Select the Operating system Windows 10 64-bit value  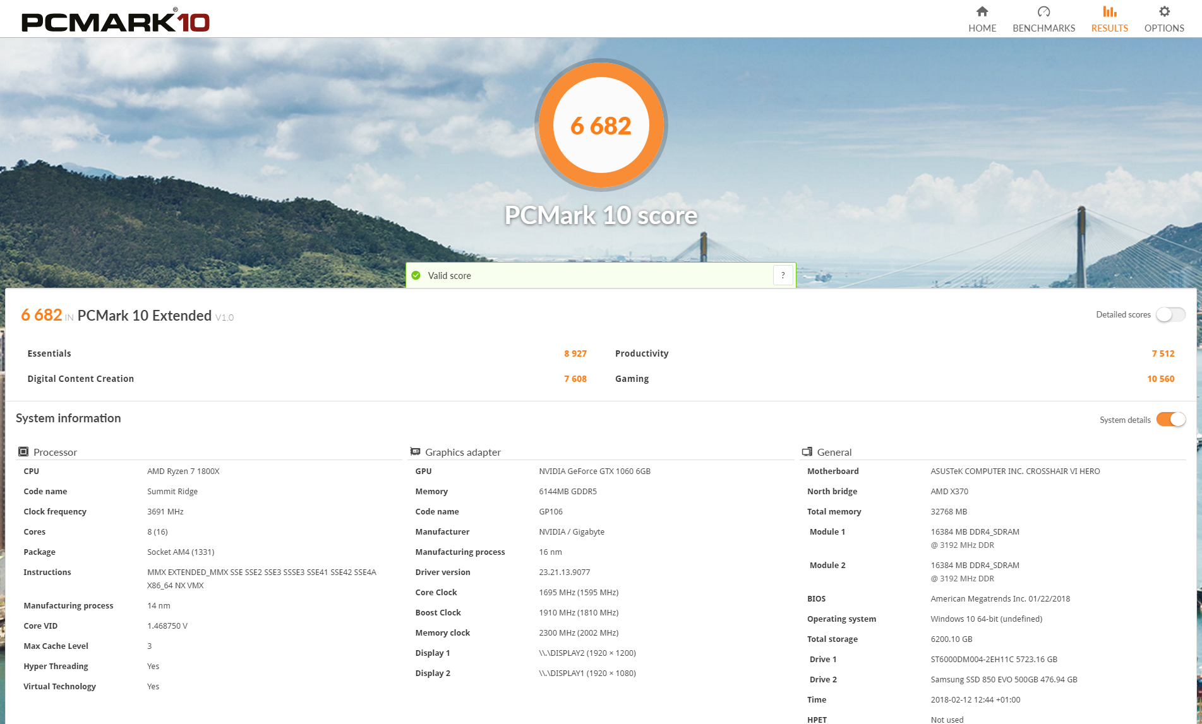pos(987,619)
